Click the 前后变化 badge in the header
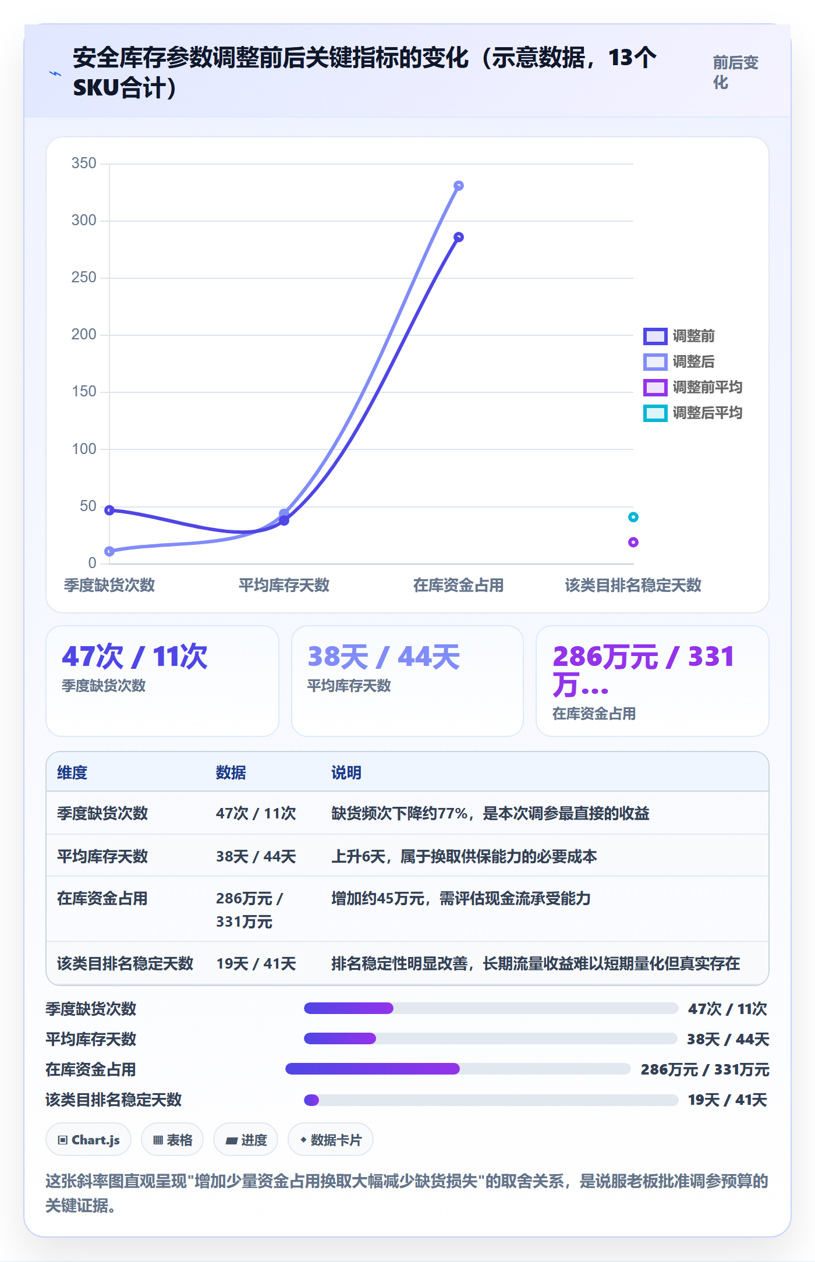Image resolution: width=815 pixels, height=1262 pixels. click(736, 72)
